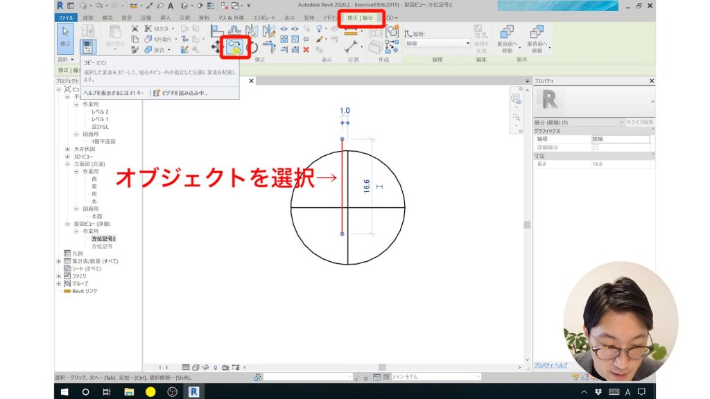Viewport: 710px width, 399px height.
Task: Collapse the 立面図 (立面) tree branch
Action: (x=67, y=163)
